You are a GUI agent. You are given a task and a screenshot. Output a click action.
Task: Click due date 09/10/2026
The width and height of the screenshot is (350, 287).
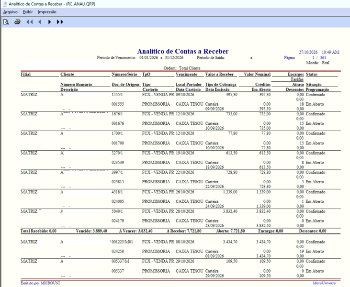click(185, 95)
